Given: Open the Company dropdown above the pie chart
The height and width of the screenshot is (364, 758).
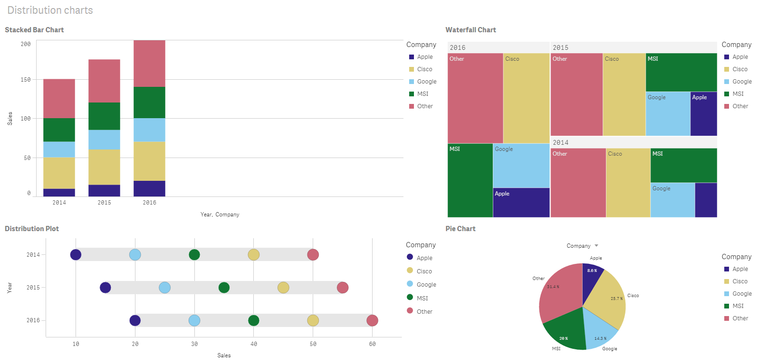Looking at the screenshot, I should pos(582,246).
